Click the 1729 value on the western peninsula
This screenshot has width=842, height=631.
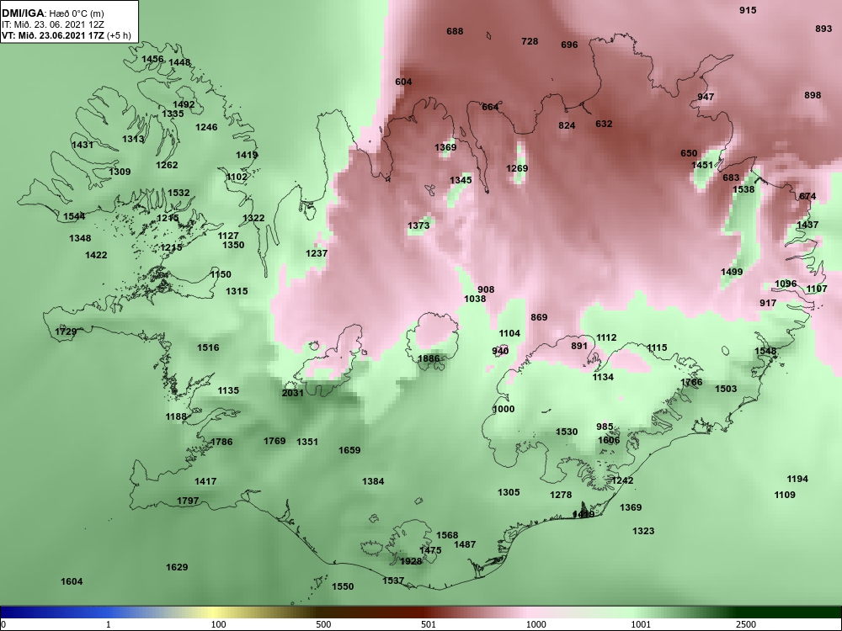point(66,331)
